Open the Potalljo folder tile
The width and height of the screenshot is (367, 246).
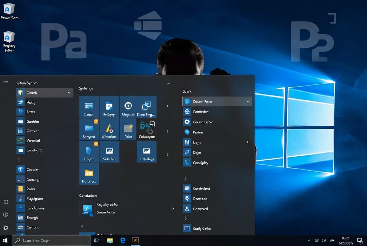(x=89, y=174)
